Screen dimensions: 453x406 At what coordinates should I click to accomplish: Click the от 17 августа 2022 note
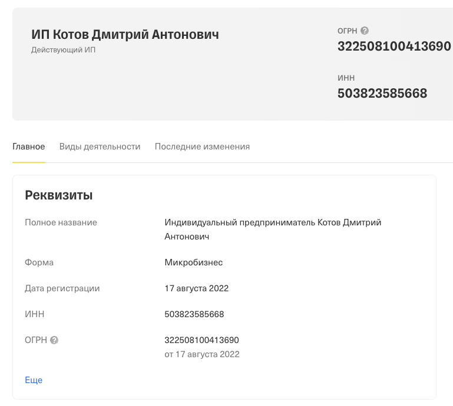[202, 354]
